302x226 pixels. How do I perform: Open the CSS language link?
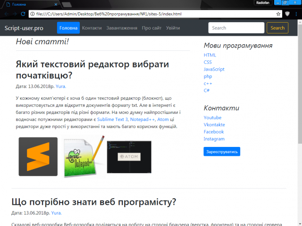tap(208, 62)
